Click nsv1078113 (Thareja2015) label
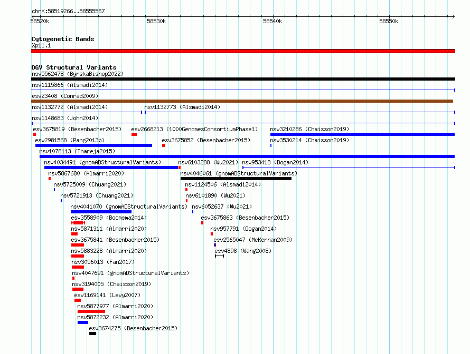 click(77, 151)
